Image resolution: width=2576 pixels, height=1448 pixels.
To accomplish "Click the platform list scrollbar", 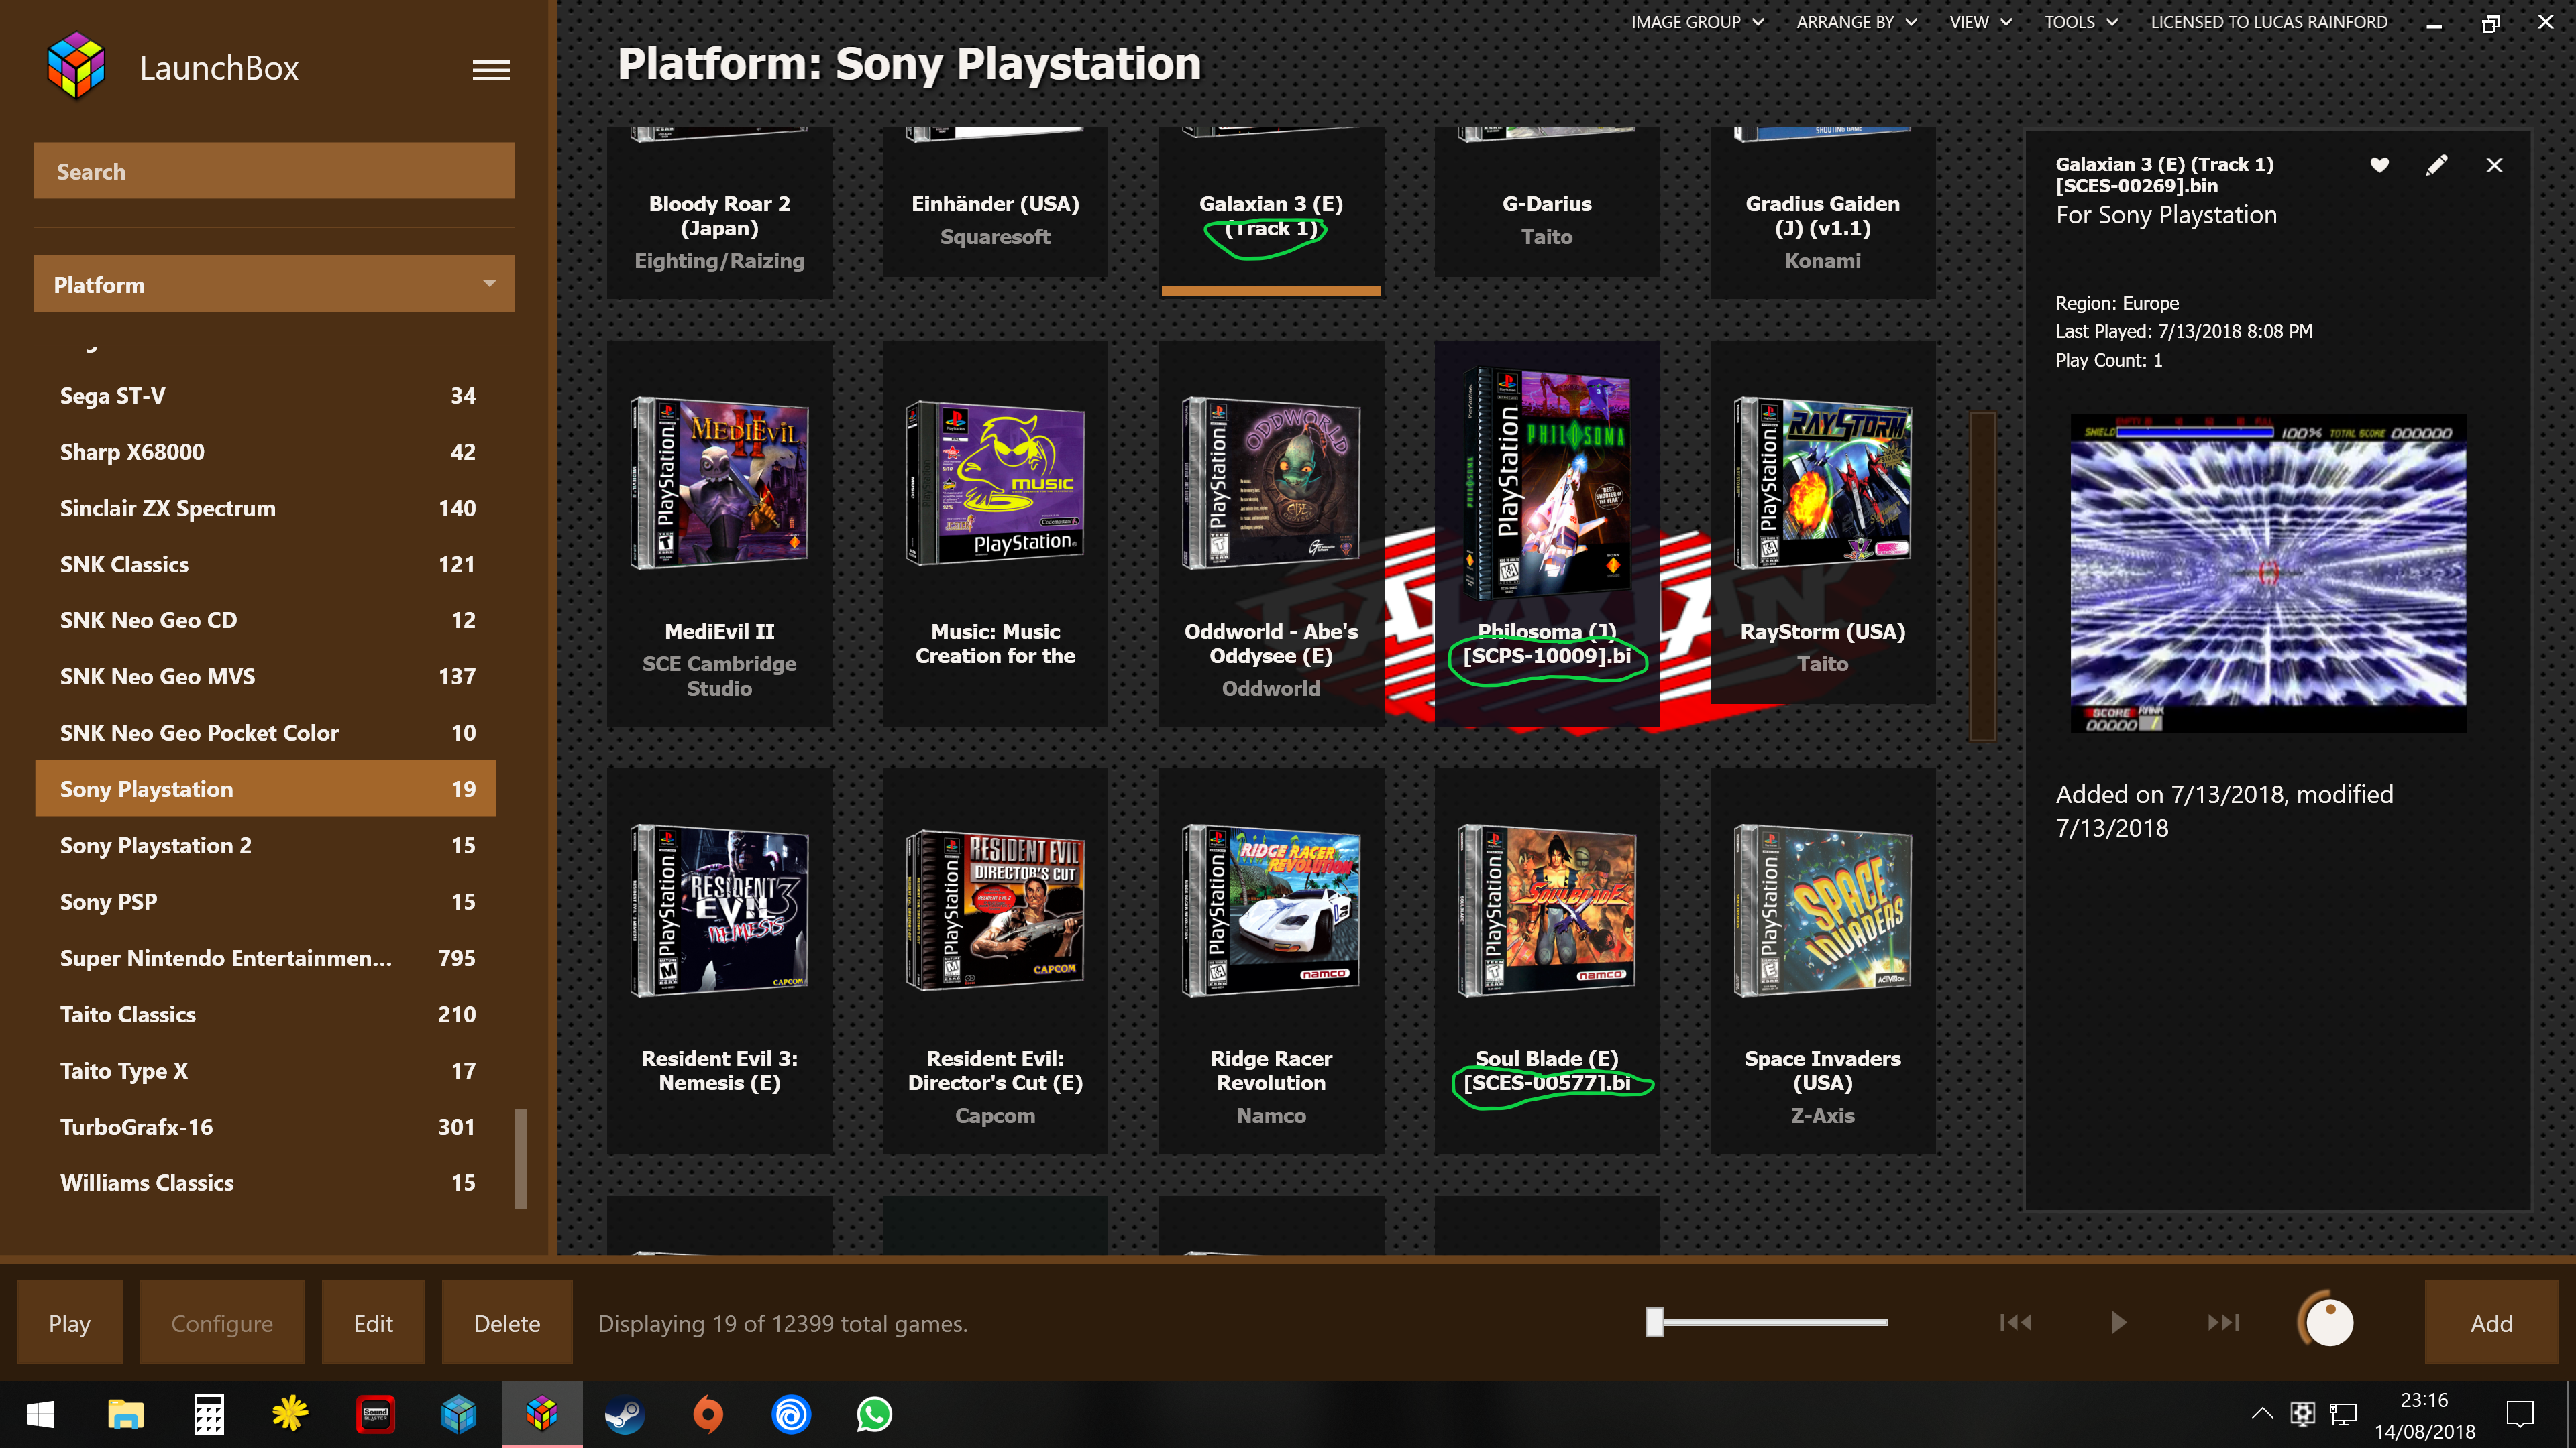I will (x=520, y=1158).
